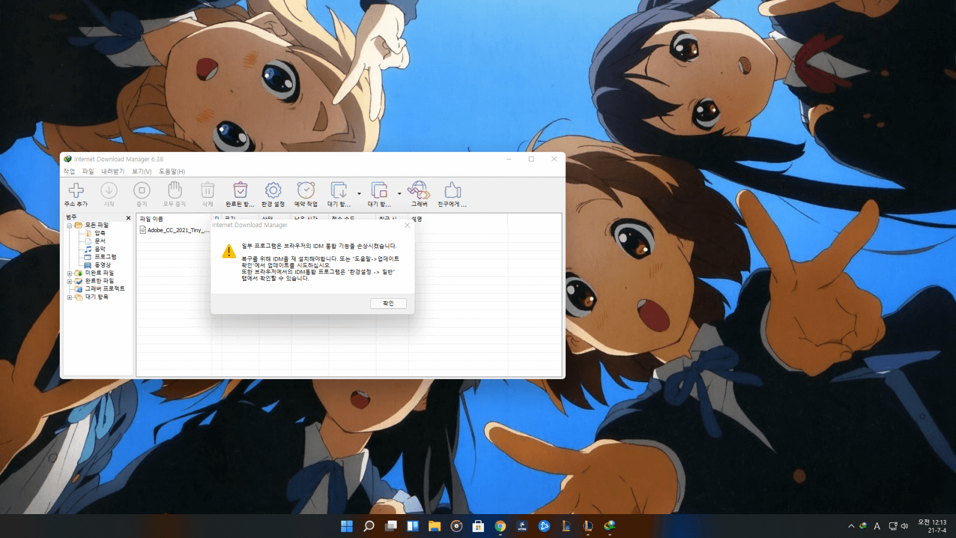Open the 보기(V) menu

pyautogui.click(x=142, y=172)
